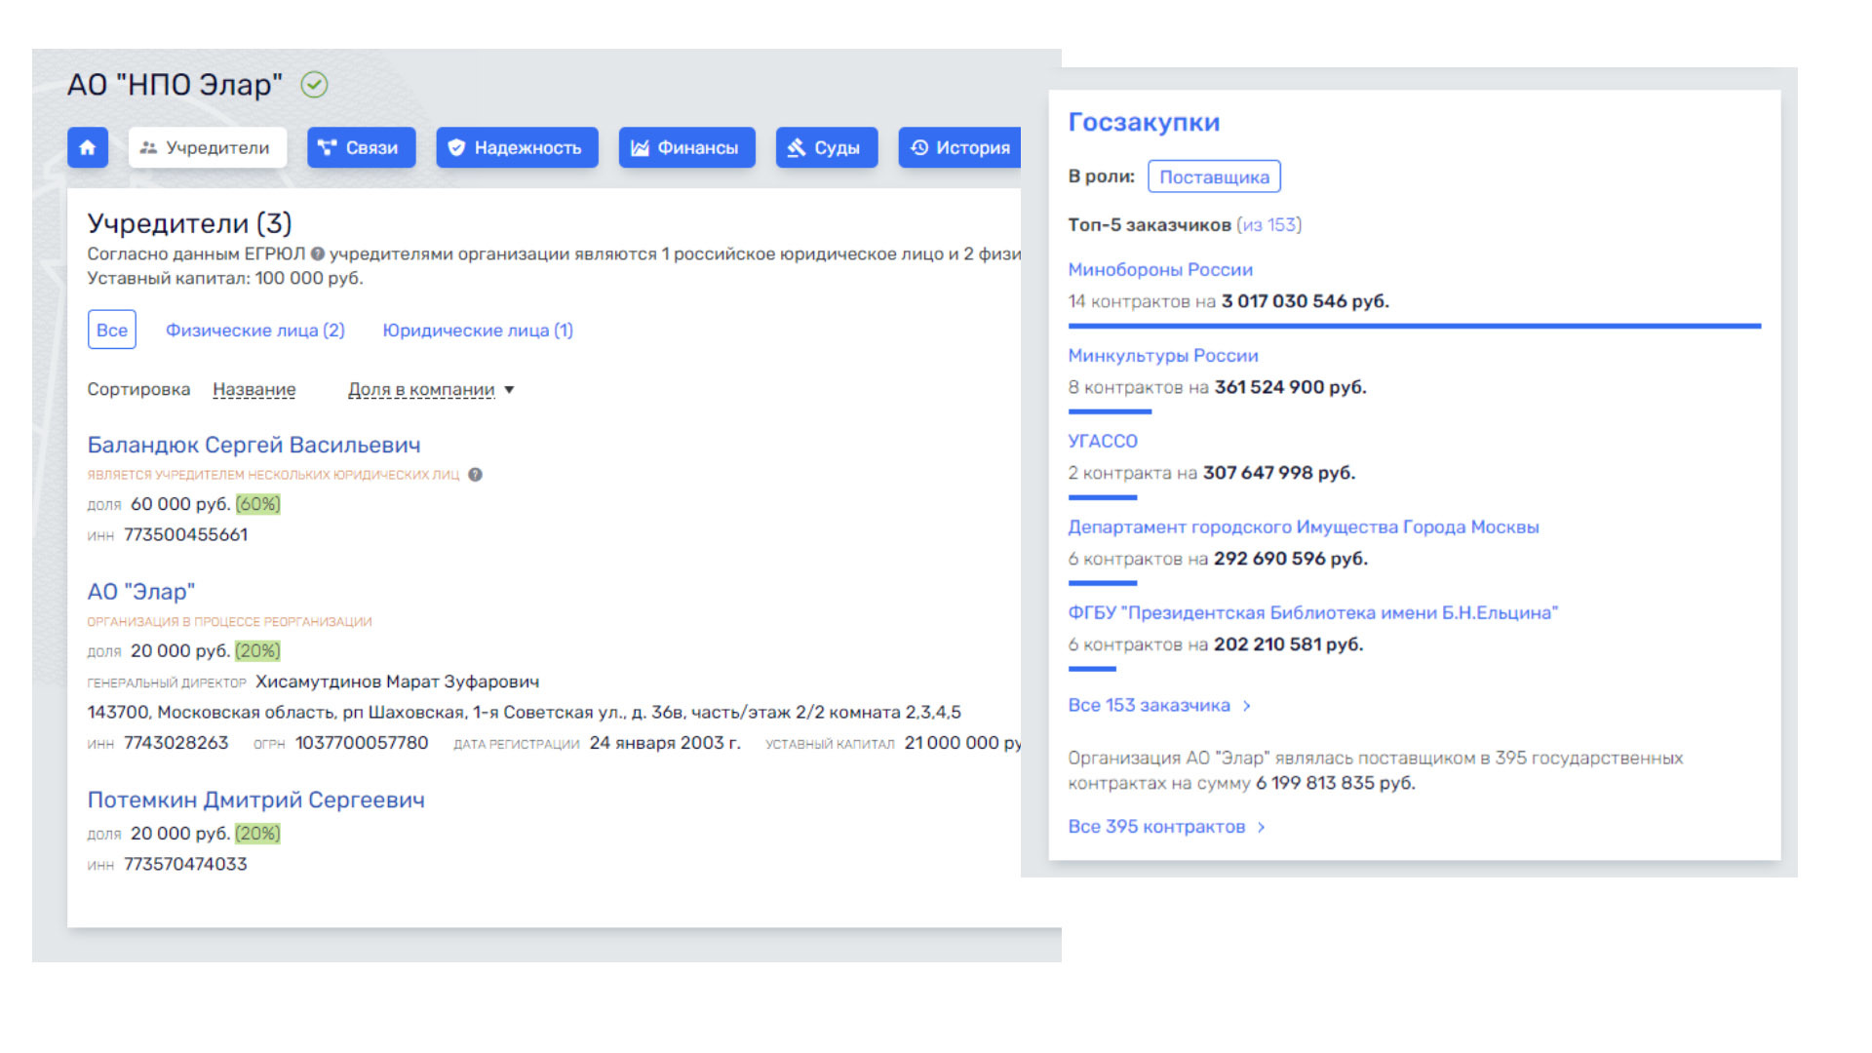Click INN value 7743028263
The height and width of the screenshot is (1053, 1872).
click(x=175, y=744)
